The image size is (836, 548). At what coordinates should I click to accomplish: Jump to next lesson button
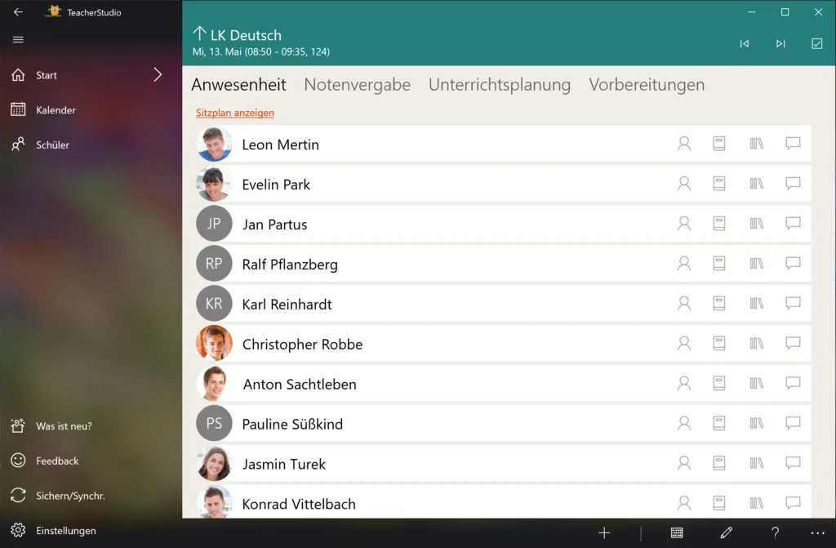pyautogui.click(x=780, y=44)
